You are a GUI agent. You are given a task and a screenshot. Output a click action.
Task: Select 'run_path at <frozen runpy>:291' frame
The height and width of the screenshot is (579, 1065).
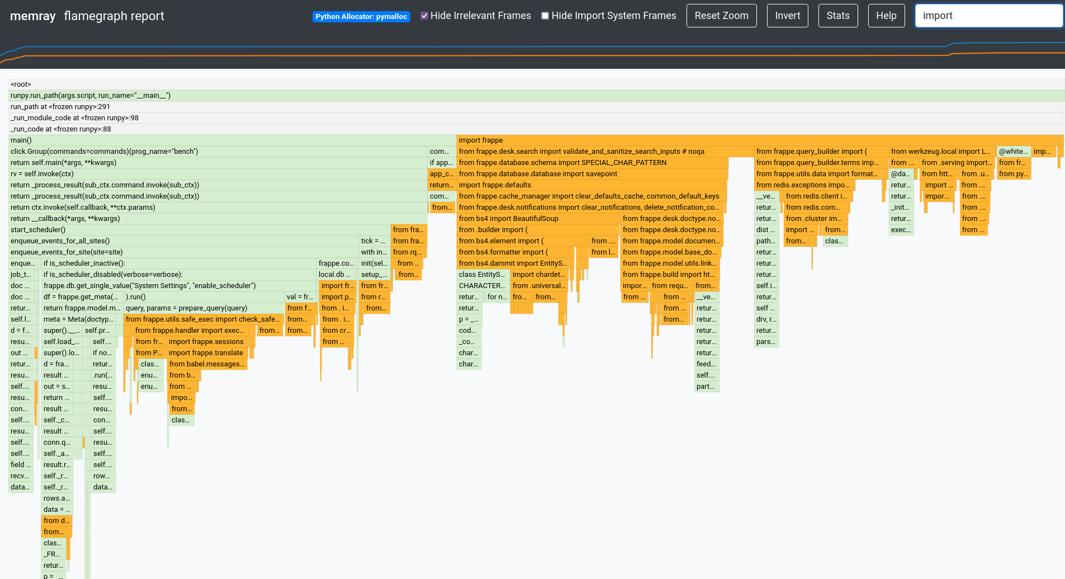(x=537, y=107)
